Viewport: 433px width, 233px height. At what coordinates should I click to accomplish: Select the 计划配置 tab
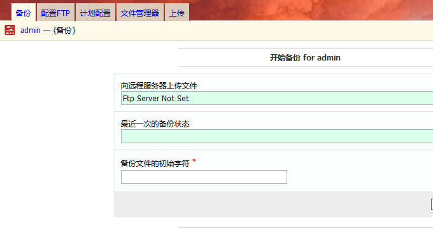point(96,13)
